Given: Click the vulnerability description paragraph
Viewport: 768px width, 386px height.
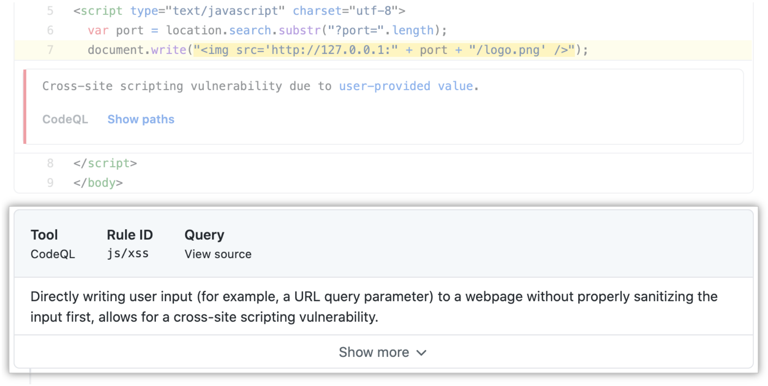Looking at the screenshot, I should click(x=374, y=307).
